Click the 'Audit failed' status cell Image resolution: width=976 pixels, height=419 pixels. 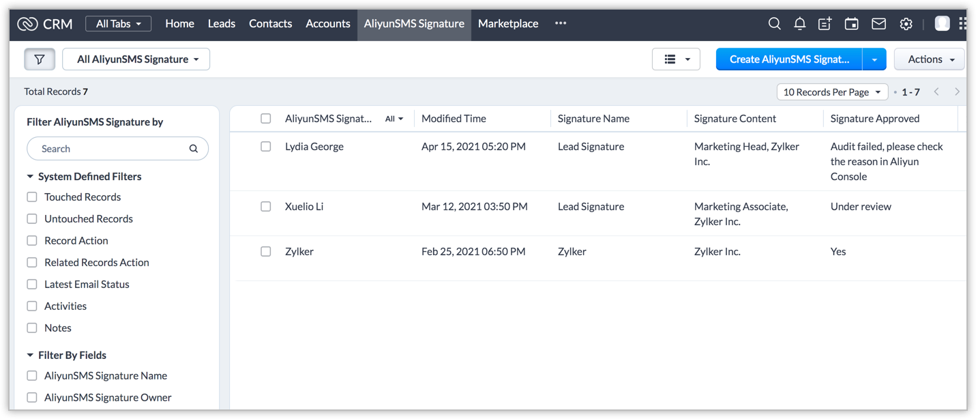point(887,162)
